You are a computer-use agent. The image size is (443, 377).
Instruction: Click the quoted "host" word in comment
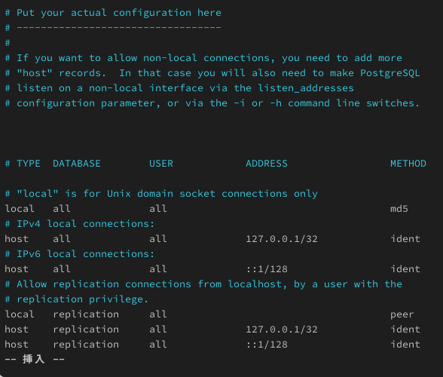35,73
